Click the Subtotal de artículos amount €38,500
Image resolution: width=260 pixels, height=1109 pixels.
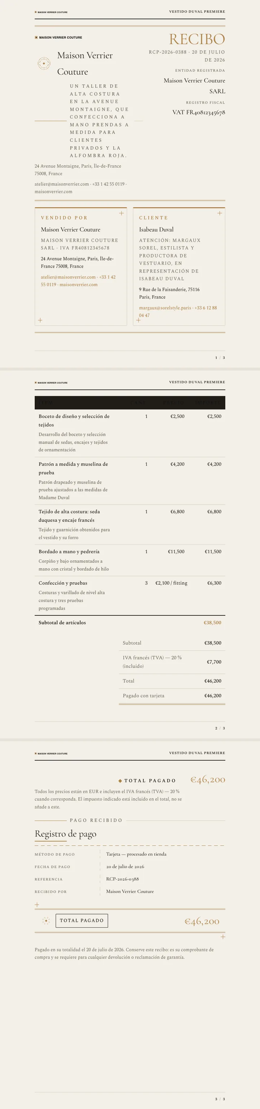pyautogui.click(x=213, y=623)
